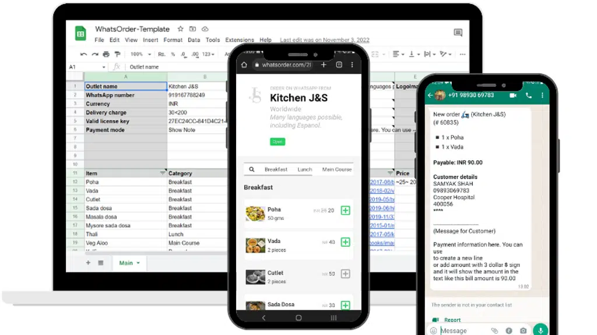Open the horizontal align dropdown
597x335 pixels.
pos(398,54)
